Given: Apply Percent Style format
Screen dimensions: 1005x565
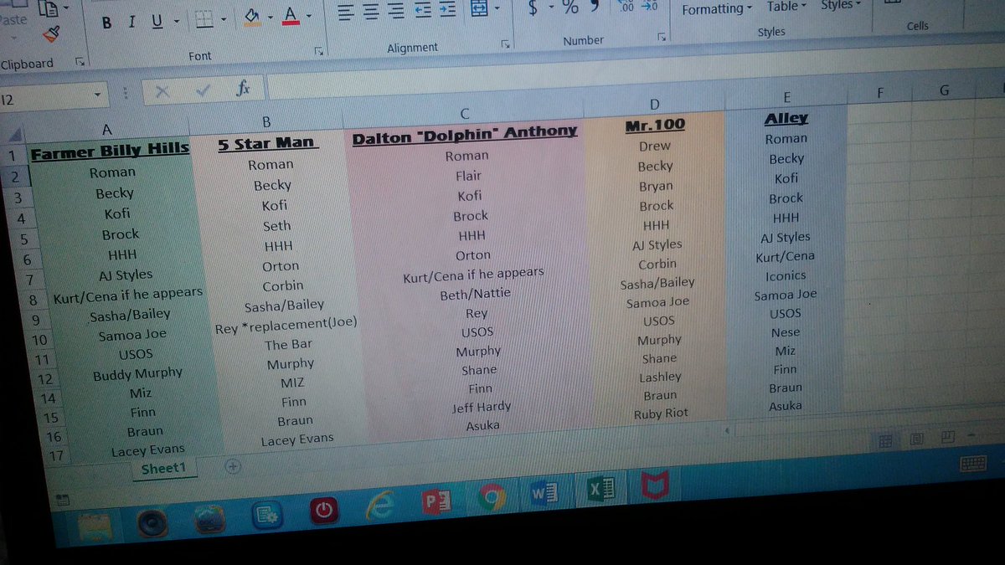Looking at the screenshot, I should tap(570, 8).
